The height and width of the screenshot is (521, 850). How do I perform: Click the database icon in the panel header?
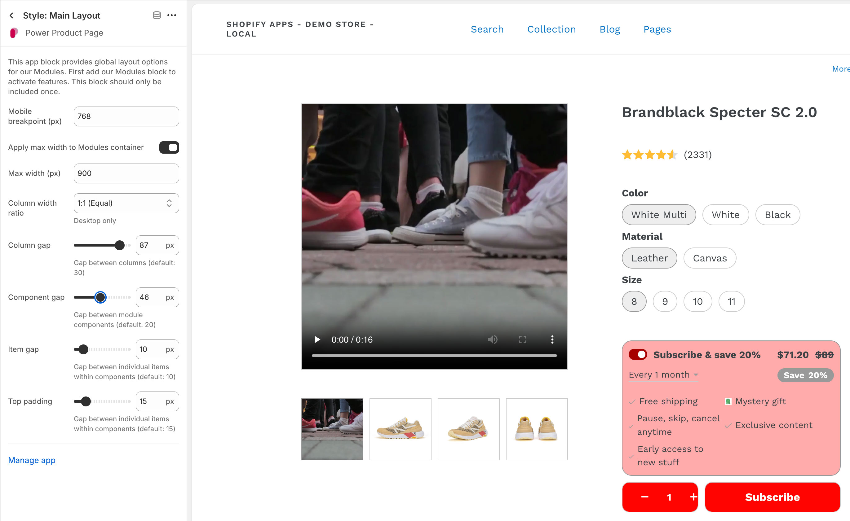click(x=157, y=15)
